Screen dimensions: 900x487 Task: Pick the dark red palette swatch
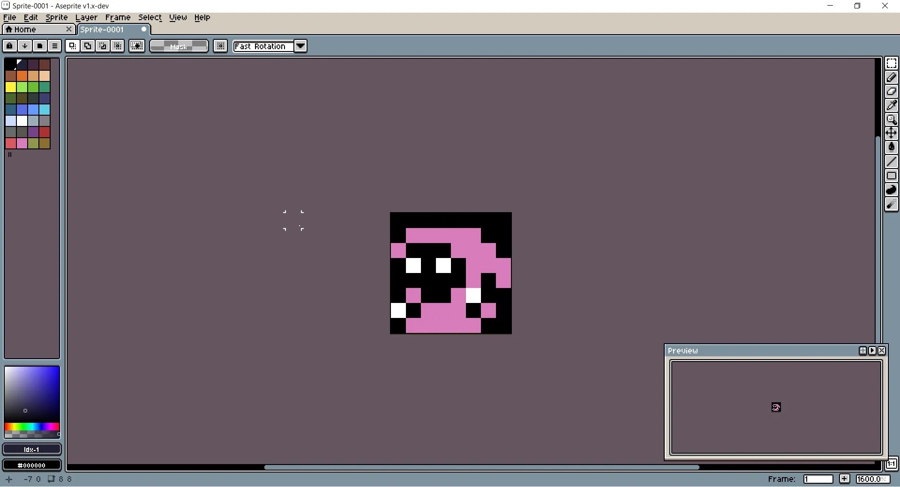coord(45,132)
